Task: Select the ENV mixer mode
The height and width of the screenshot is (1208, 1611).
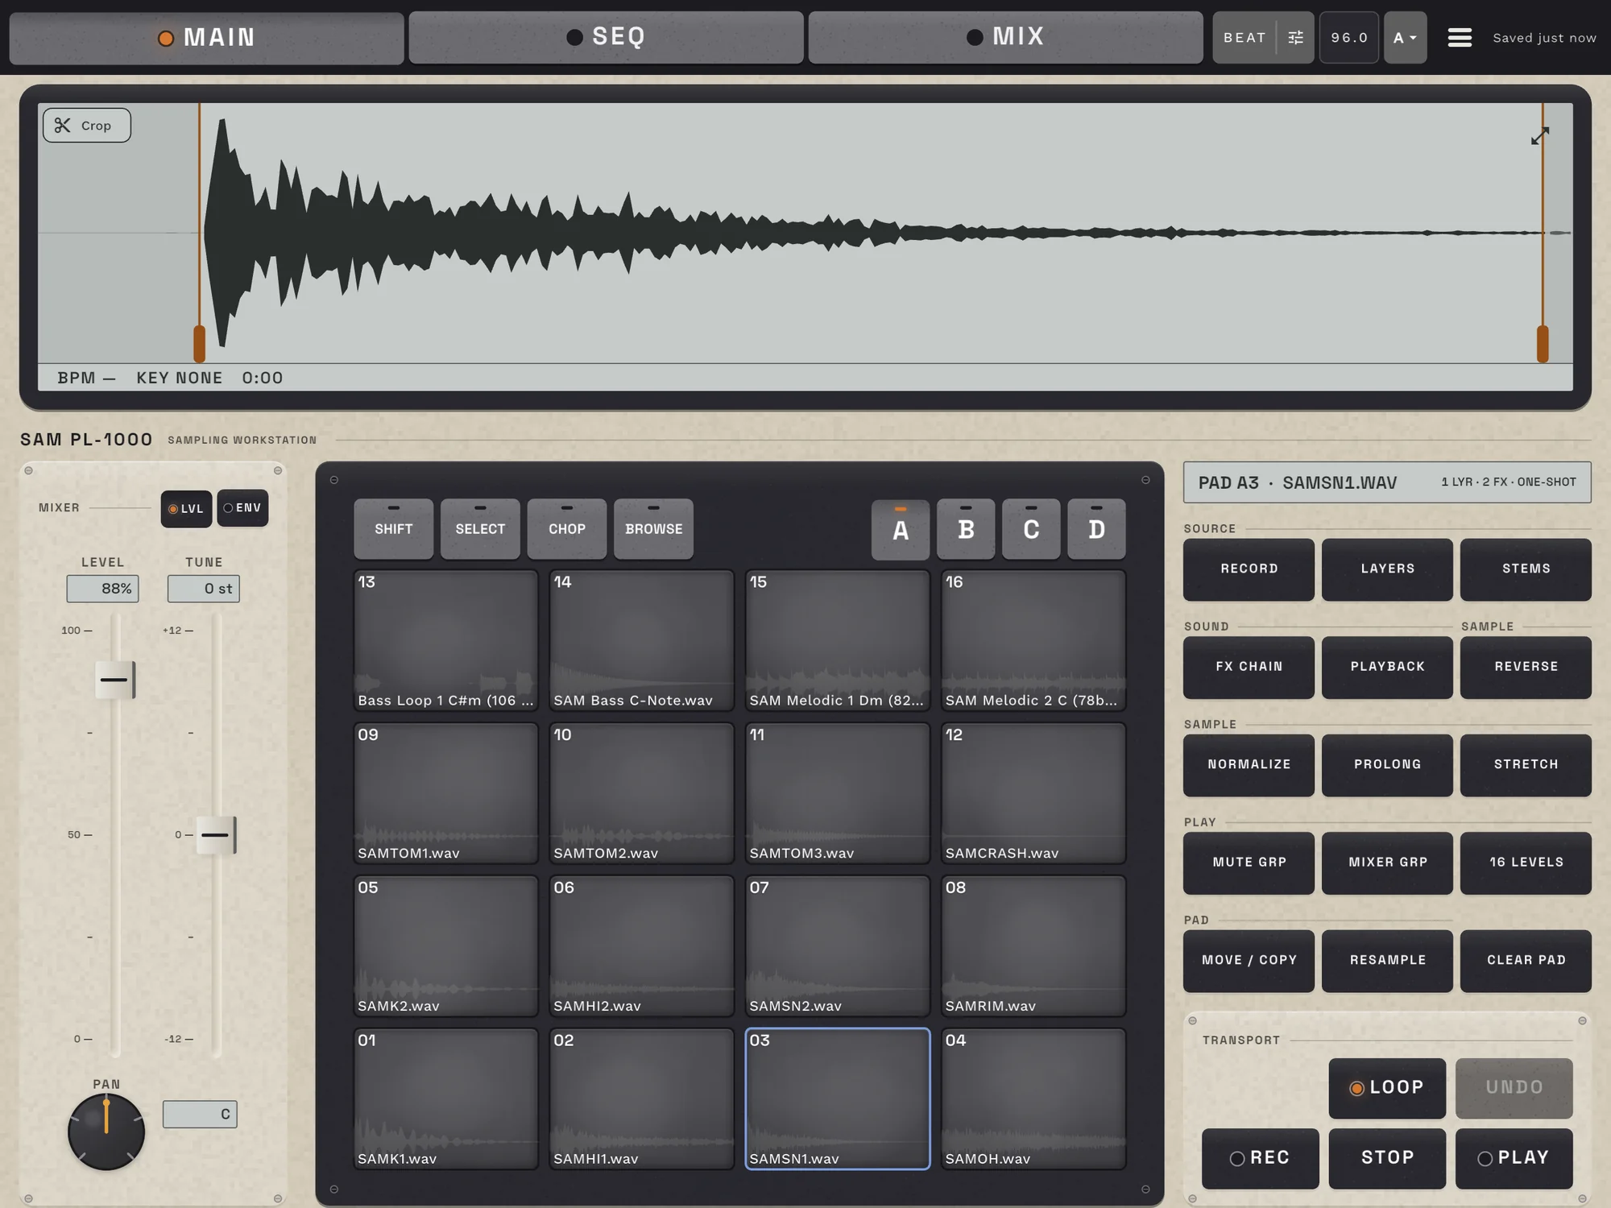Action: pos(242,508)
